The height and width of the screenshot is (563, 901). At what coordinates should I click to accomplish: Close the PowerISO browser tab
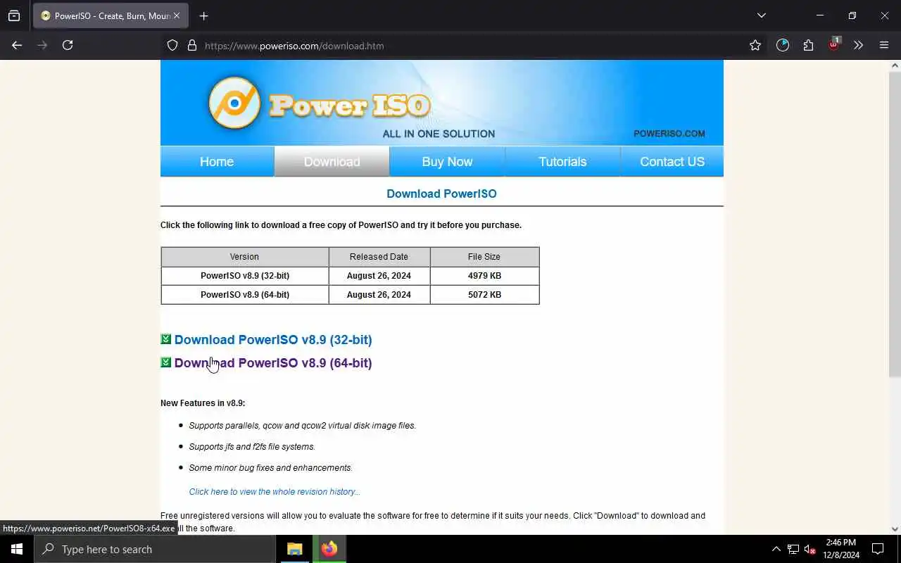point(176,15)
